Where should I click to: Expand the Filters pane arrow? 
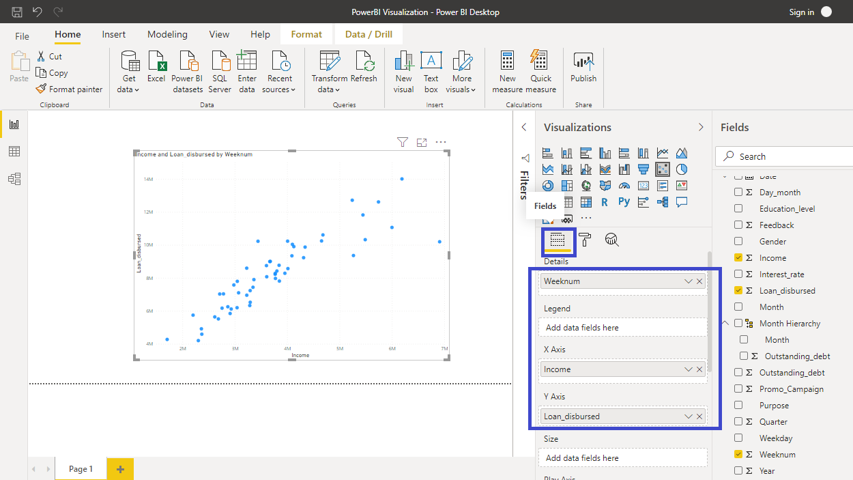524,127
